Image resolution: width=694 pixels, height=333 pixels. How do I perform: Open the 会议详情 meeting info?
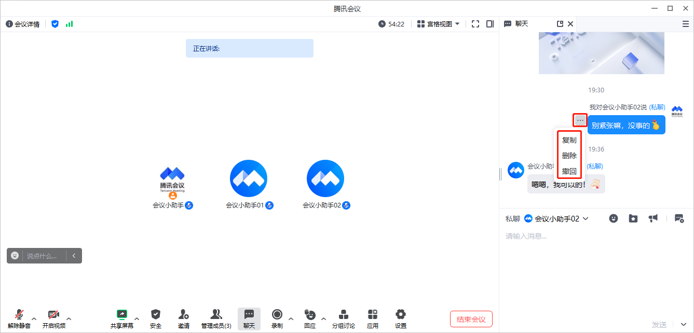tap(23, 24)
